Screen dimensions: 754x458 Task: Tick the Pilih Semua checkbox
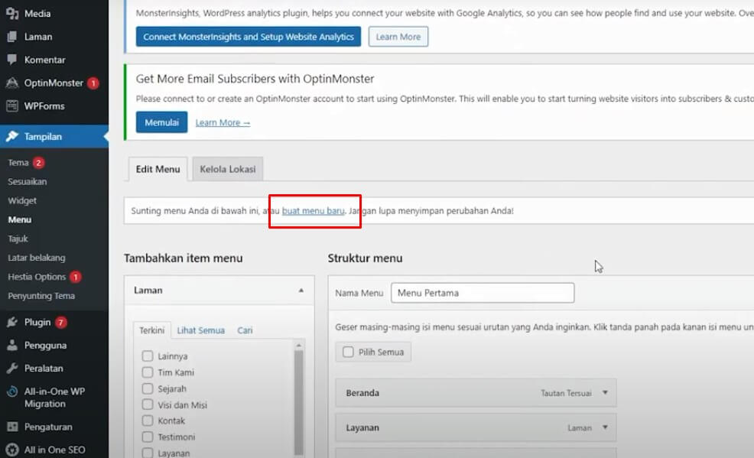(348, 352)
